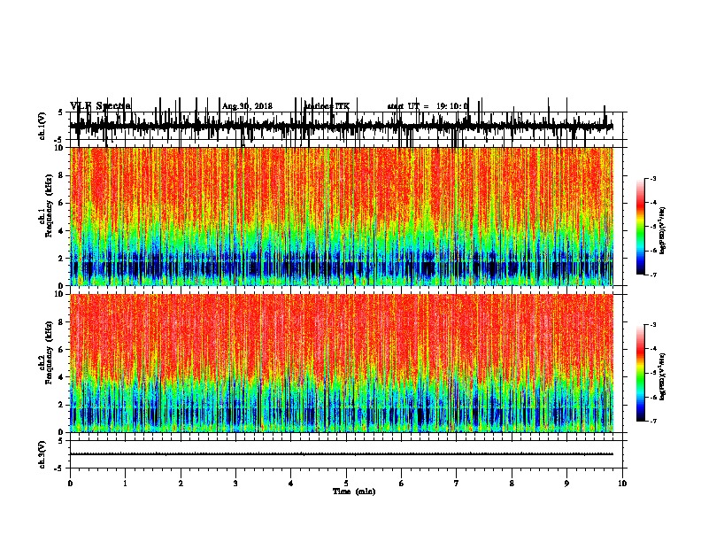Select the "start UT = 19:10:0" header text
701x542 pixels.
click(x=428, y=106)
